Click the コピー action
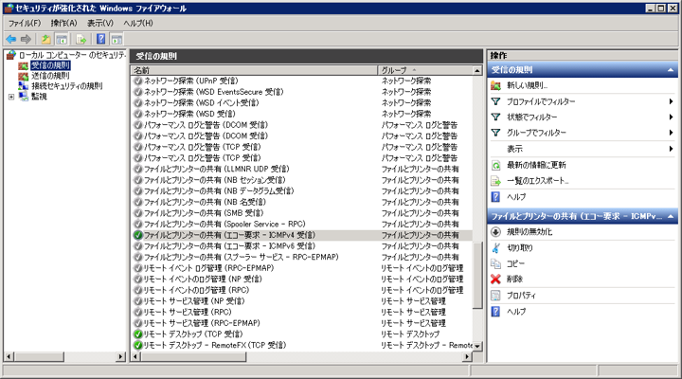 click(x=516, y=263)
